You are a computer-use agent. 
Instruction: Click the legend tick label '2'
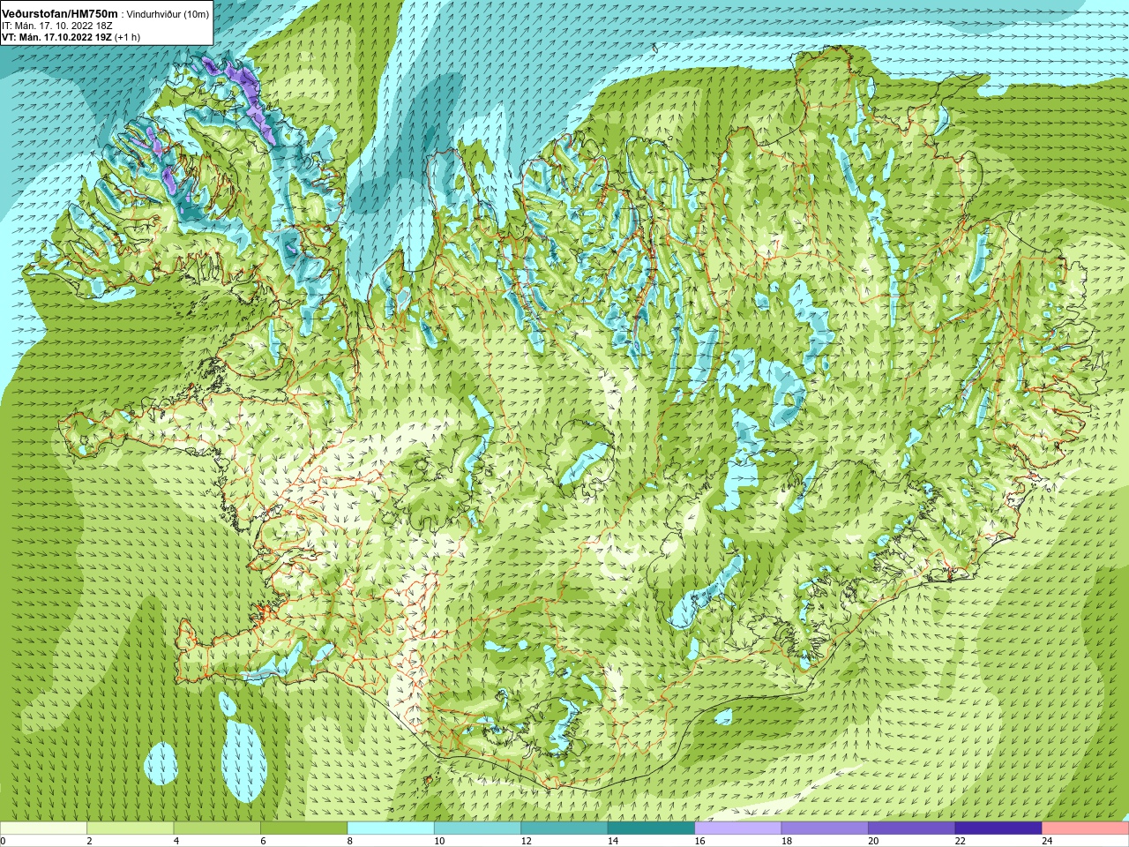point(89,841)
